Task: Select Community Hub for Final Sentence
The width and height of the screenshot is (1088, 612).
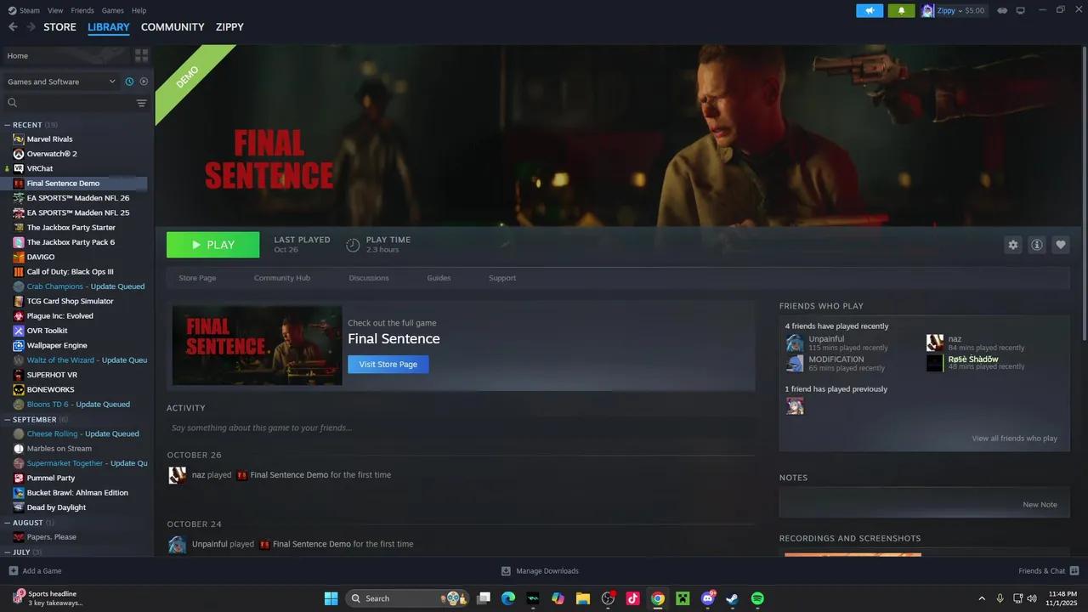Action: coord(281,277)
